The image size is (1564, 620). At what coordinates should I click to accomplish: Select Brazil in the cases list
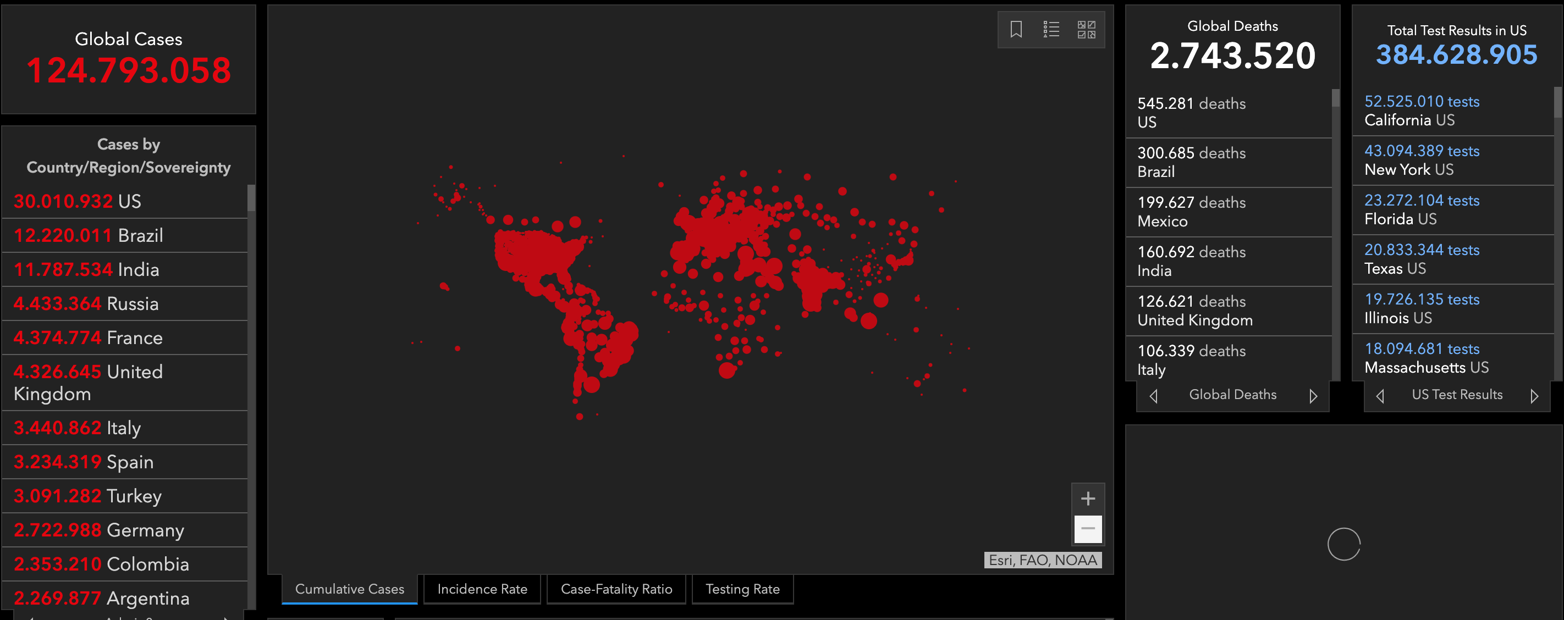click(x=89, y=235)
